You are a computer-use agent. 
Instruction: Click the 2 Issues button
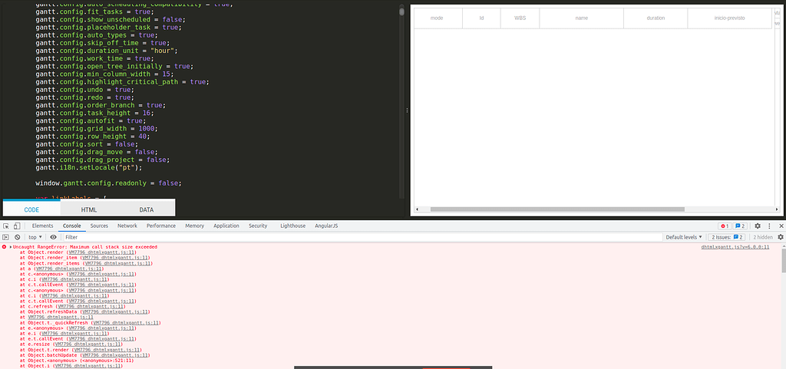726,237
